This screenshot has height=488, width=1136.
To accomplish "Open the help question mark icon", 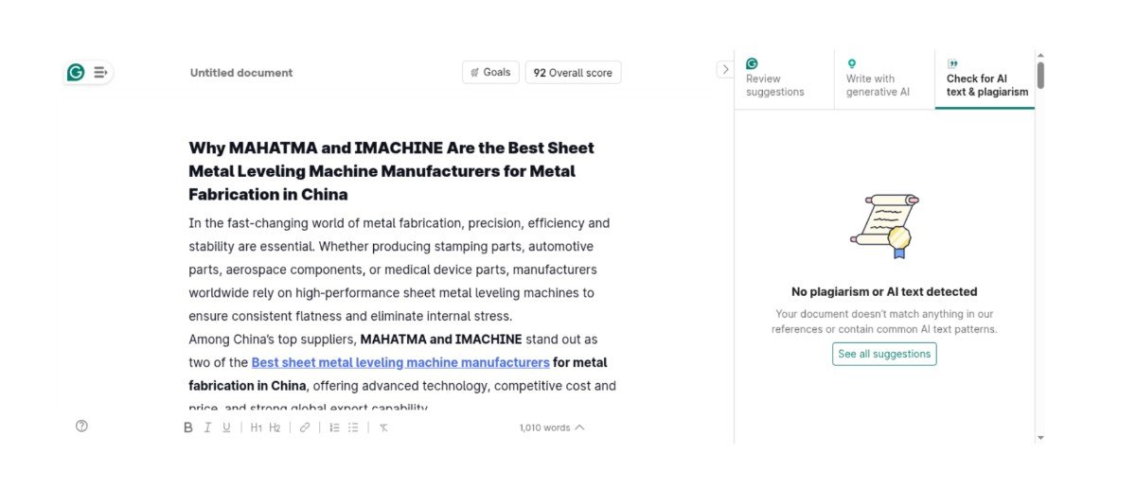I will pos(81,426).
